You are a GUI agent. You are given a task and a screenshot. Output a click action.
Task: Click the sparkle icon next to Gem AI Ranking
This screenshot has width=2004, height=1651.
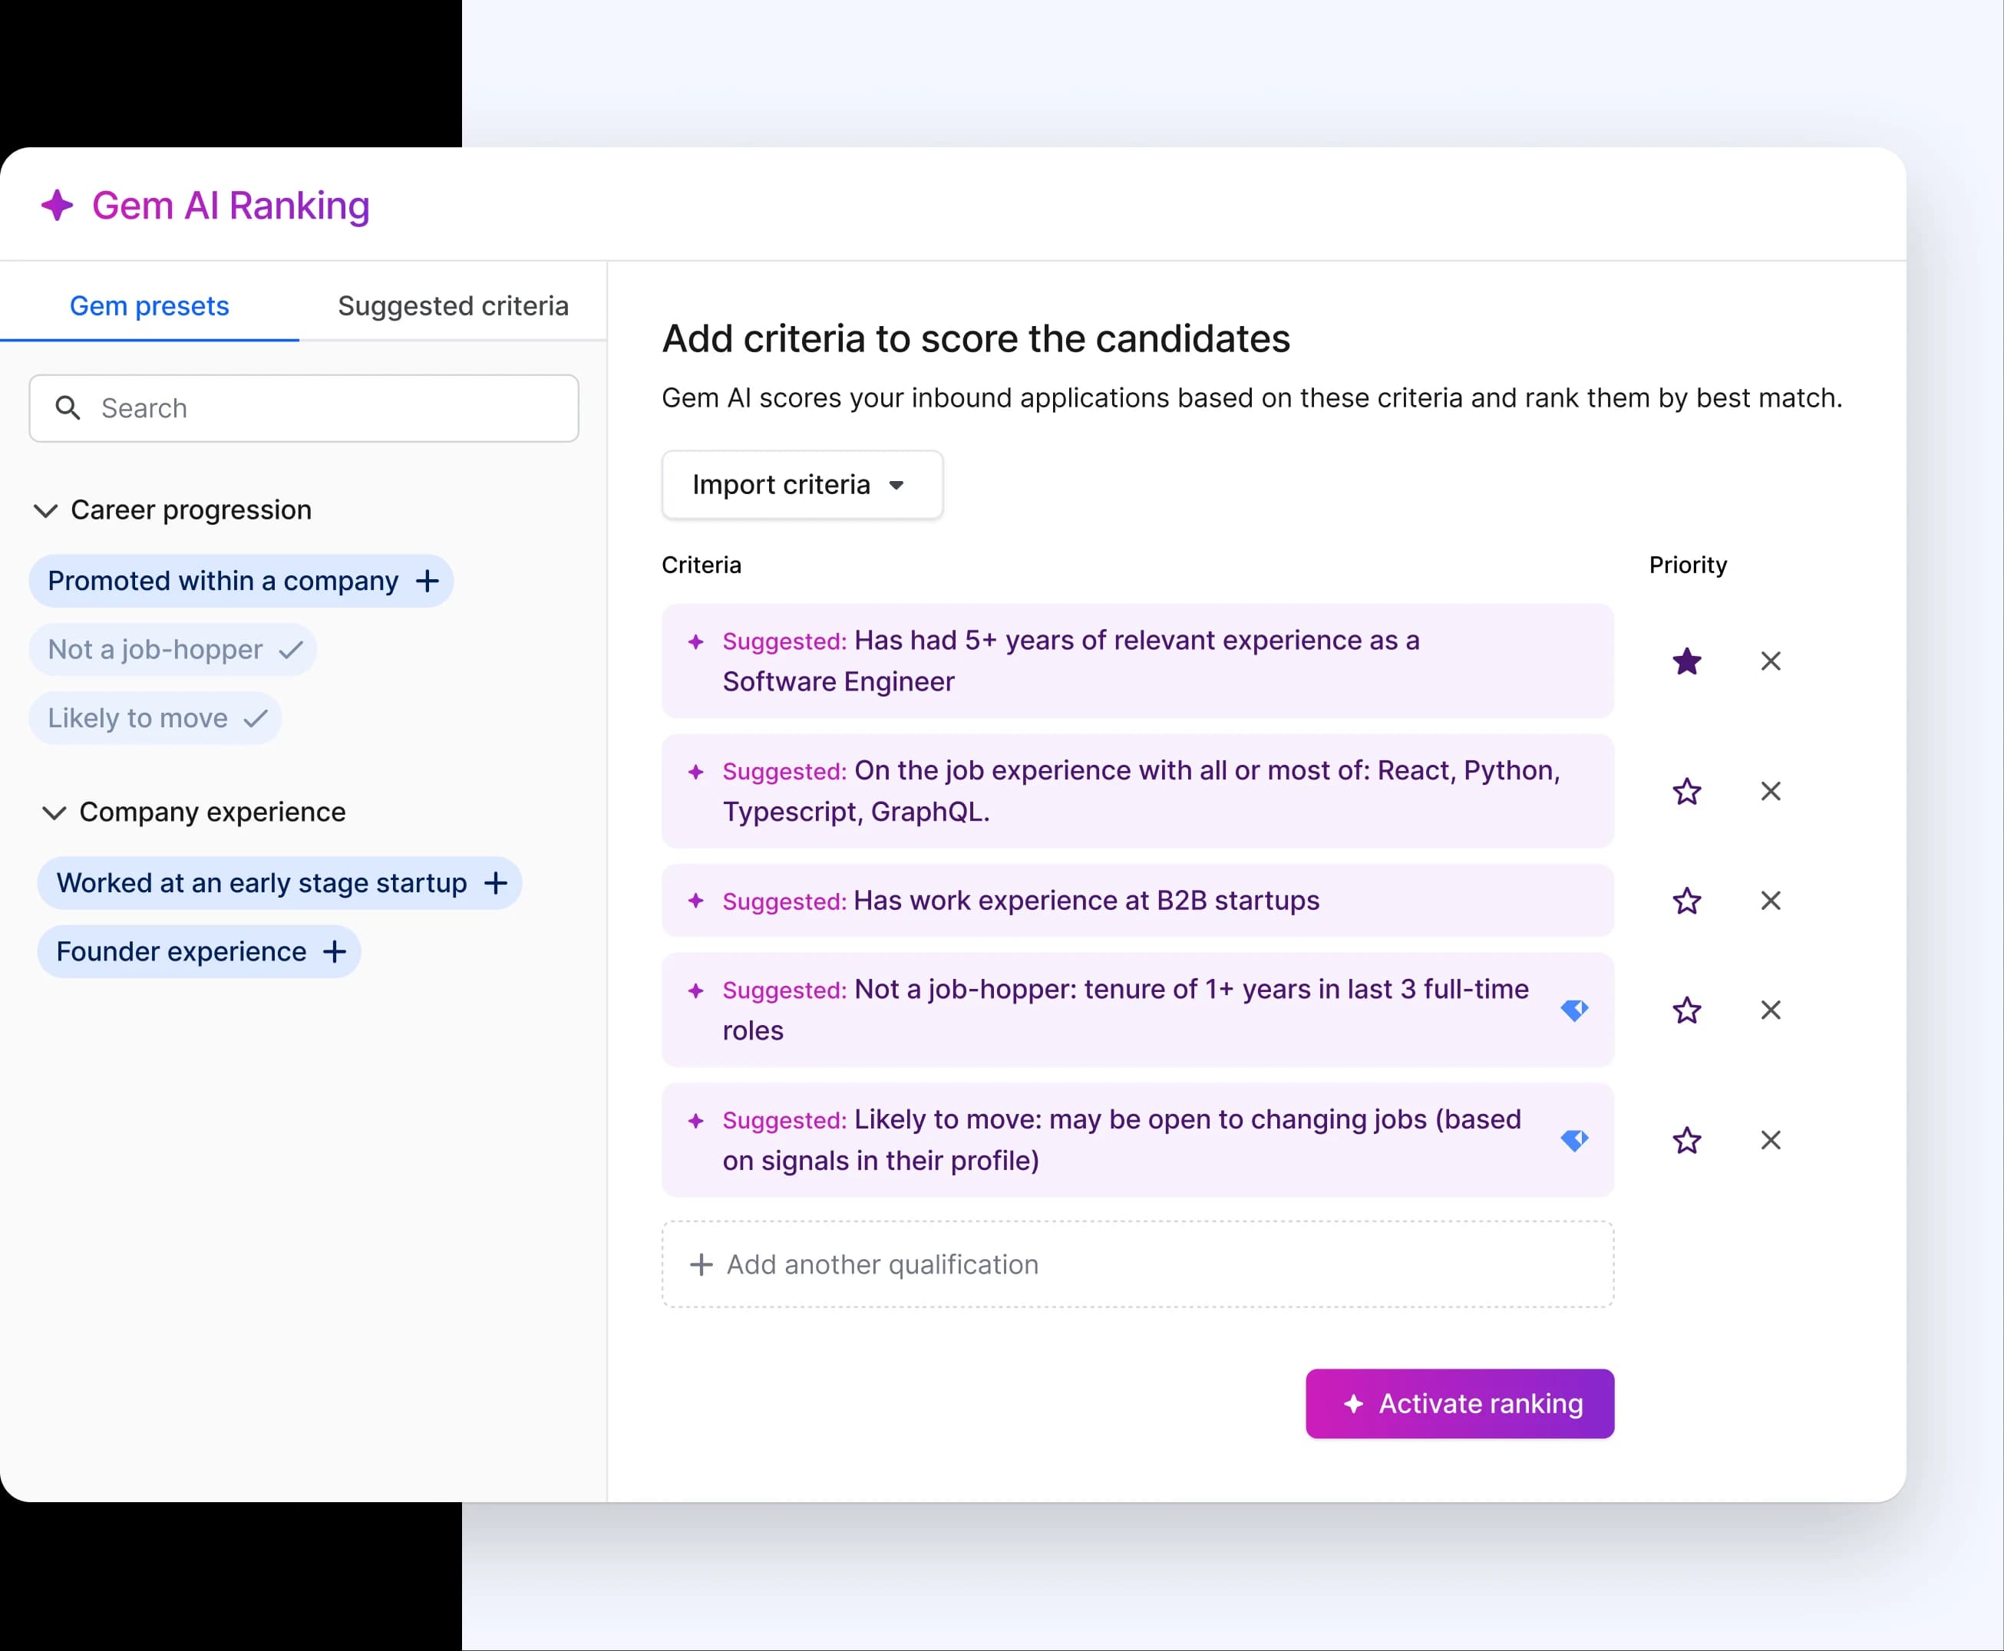(x=57, y=205)
